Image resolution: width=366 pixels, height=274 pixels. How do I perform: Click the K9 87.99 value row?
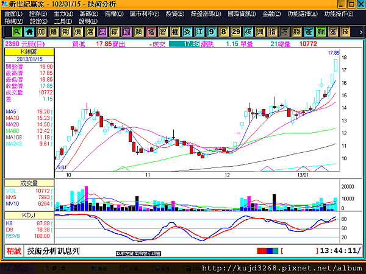[x=29, y=223]
